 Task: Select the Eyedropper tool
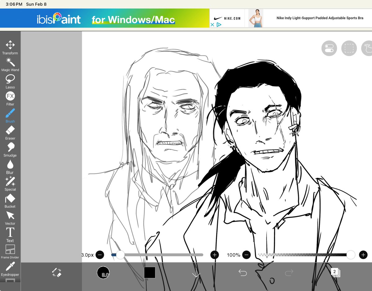point(10,269)
